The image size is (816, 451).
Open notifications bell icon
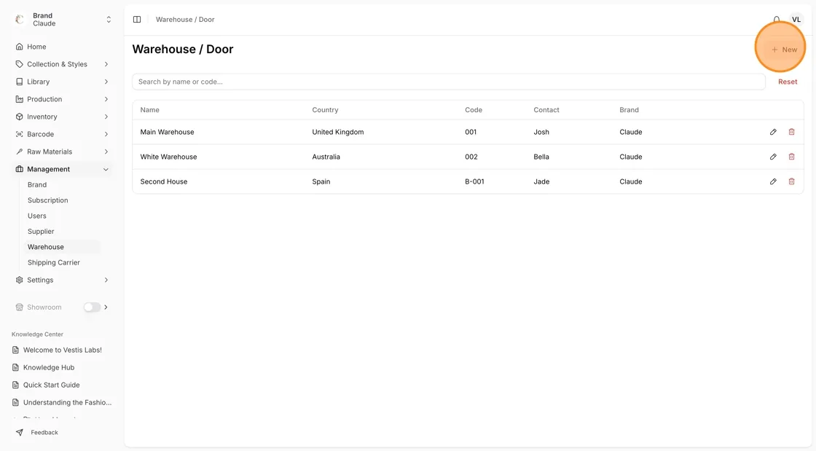pyautogui.click(x=777, y=19)
